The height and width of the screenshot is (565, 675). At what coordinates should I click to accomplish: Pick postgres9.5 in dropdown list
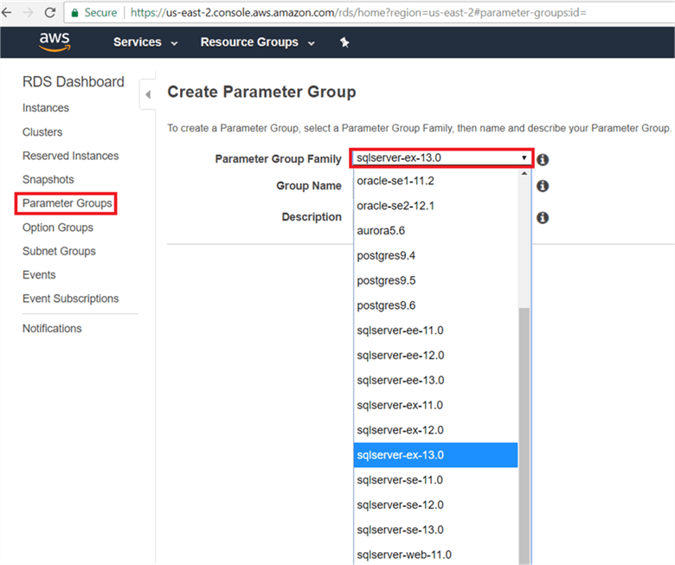(435, 280)
